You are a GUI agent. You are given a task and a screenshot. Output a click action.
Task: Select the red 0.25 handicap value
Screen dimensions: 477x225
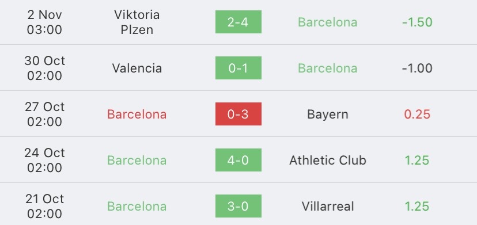(x=417, y=115)
